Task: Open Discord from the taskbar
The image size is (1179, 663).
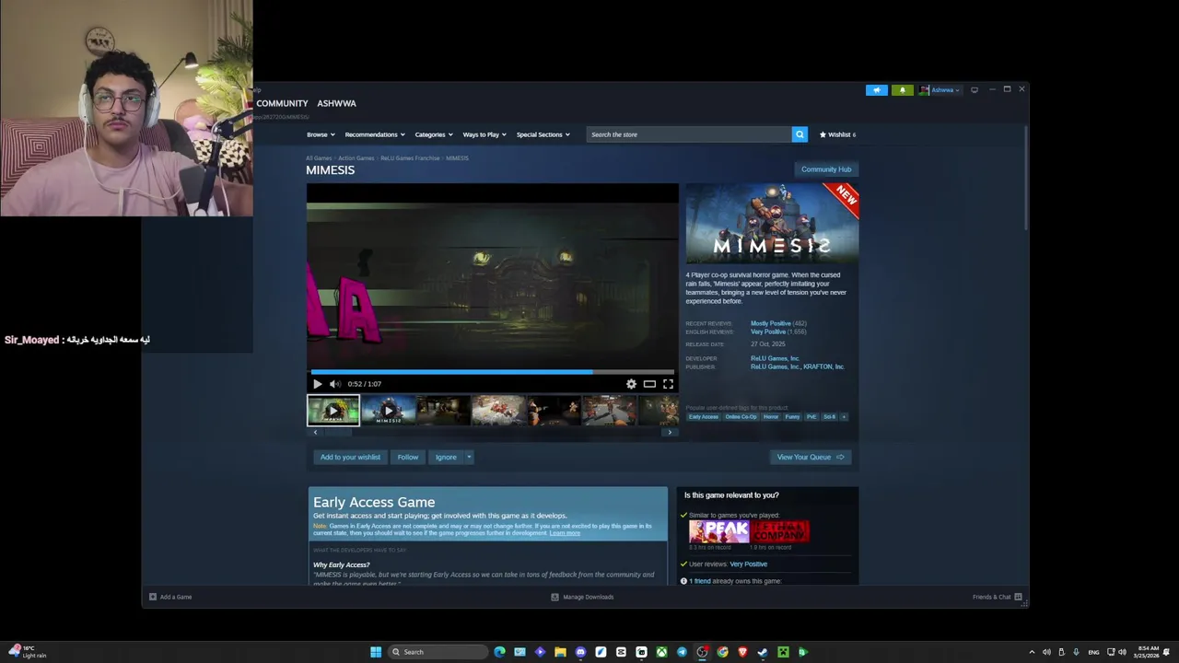Action: (x=580, y=652)
